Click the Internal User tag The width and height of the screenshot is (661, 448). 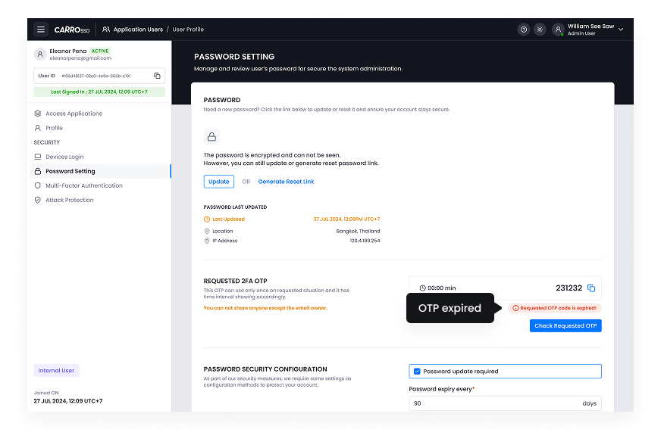tap(56, 369)
